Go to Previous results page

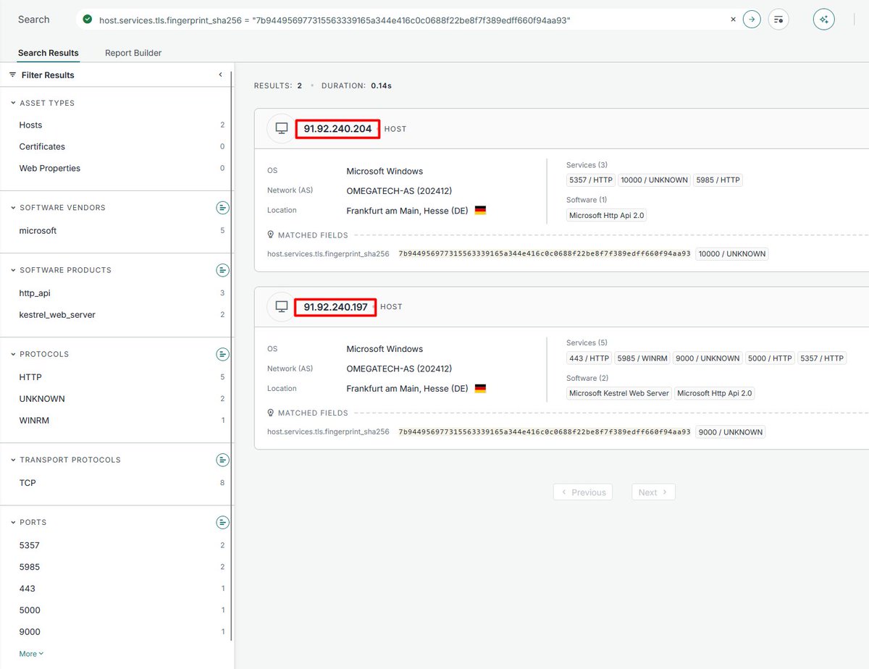[x=583, y=492]
